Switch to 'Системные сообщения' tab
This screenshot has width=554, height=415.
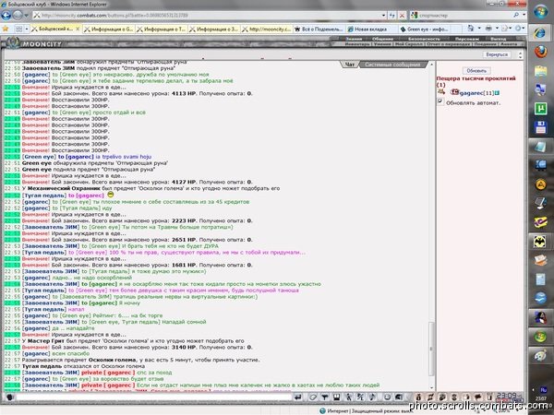tap(392, 65)
